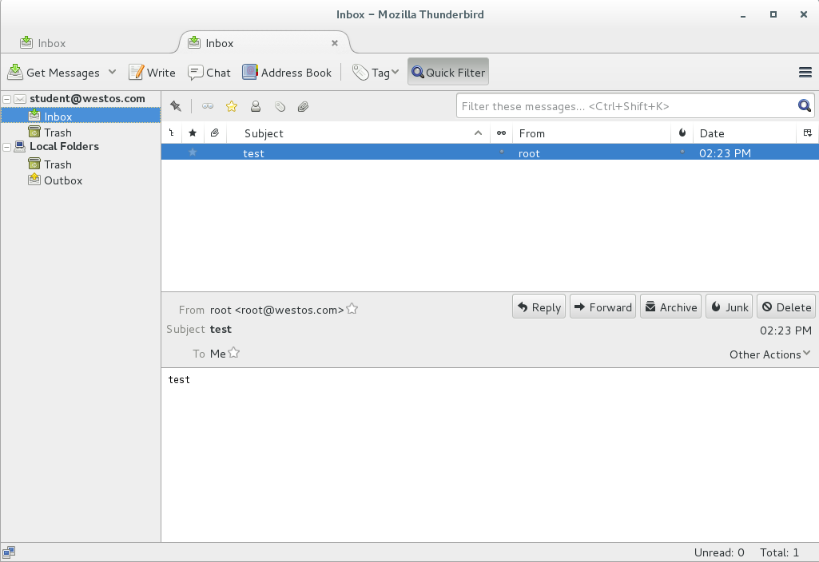The width and height of the screenshot is (819, 562).
Task: Click the Total: 1 status text
Action: 779,552
